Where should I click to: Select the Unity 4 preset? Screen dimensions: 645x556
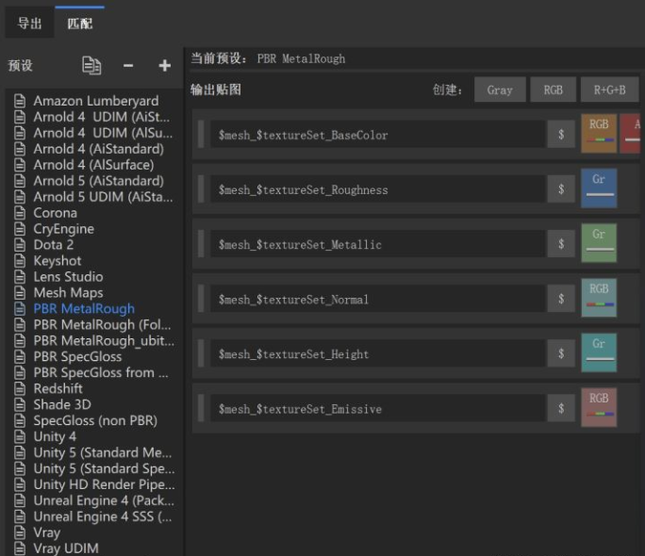click(x=55, y=437)
